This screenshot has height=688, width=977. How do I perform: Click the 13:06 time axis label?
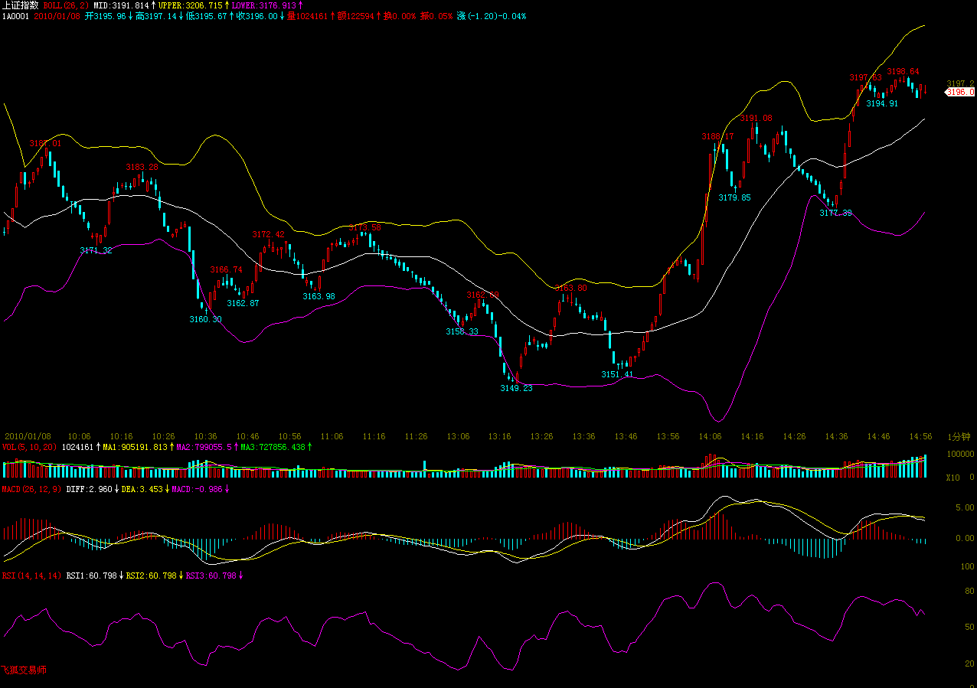[458, 436]
